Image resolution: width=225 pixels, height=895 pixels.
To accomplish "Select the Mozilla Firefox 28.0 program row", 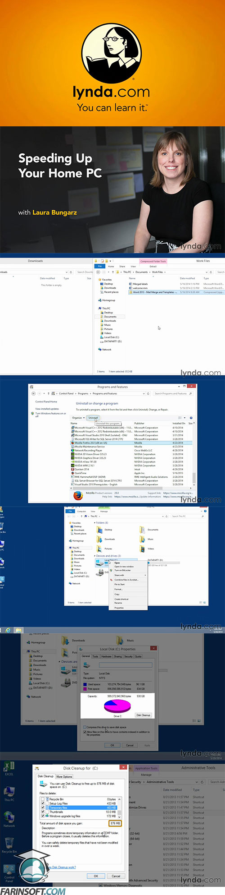I will [132, 443].
